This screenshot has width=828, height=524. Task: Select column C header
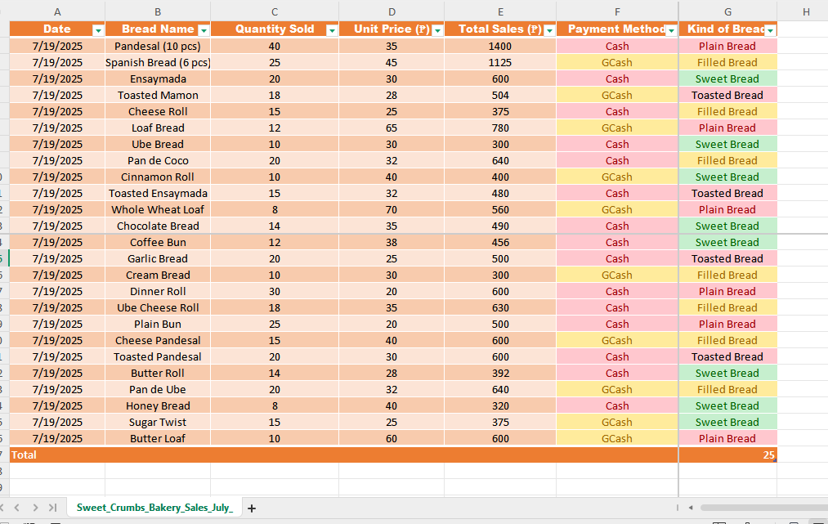(x=275, y=11)
